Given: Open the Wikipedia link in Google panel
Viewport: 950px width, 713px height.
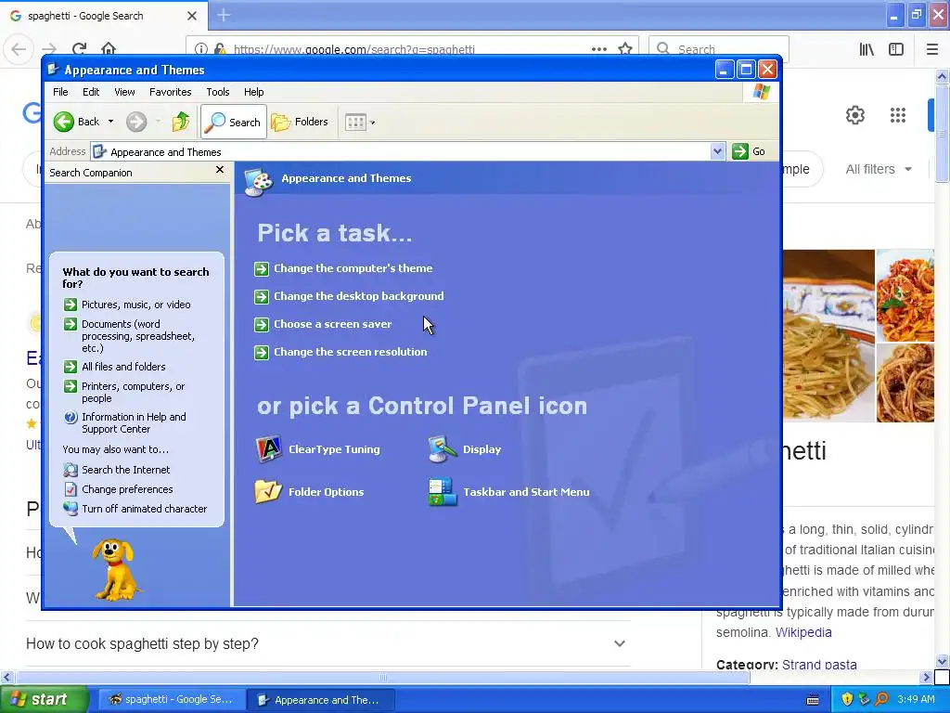Looking at the screenshot, I should pyautogui.click(x=803, y=632).
